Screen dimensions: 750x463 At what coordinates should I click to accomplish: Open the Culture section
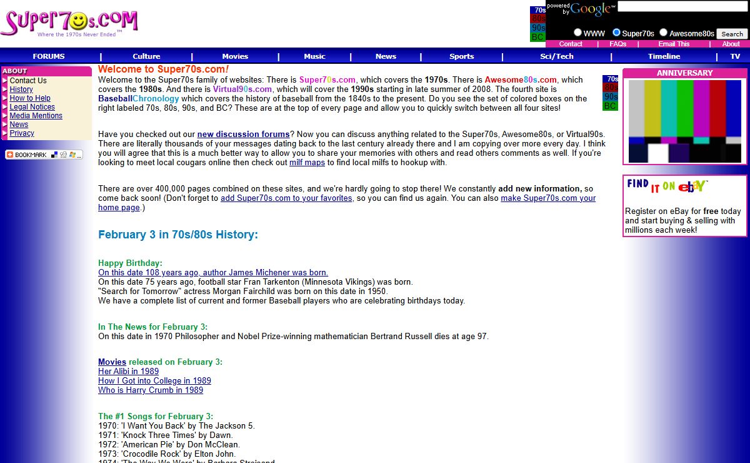pyautogui.click(x=146, y=56)
